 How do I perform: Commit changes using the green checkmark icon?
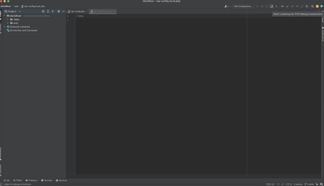(x=292, y=6)
